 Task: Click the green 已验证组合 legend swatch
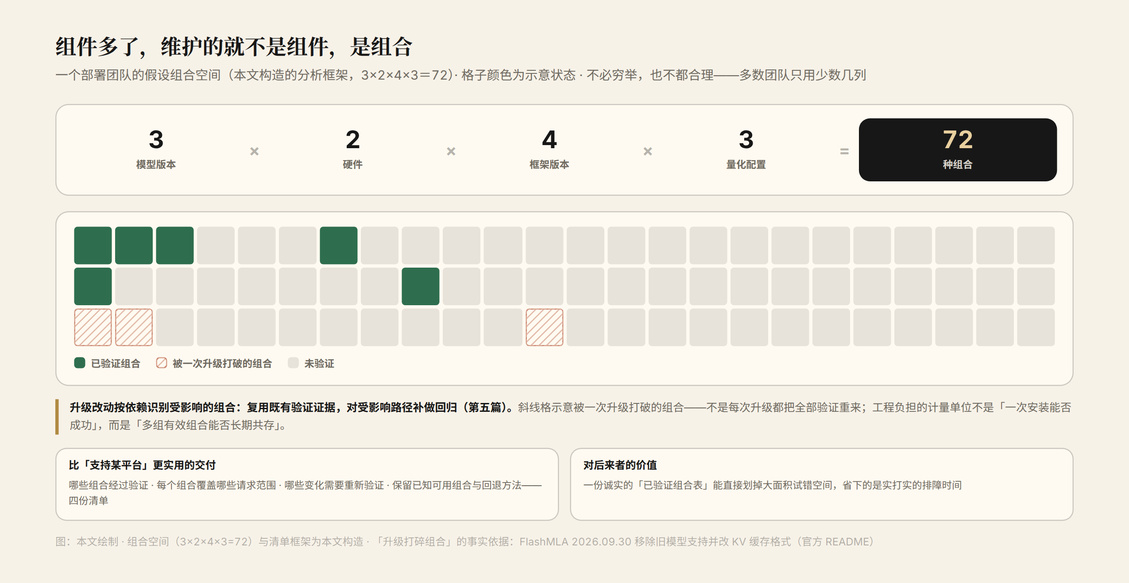(80, 363)
